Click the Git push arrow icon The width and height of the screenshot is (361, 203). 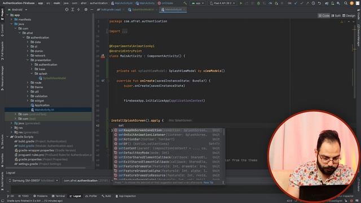pyautogui.click(x=307, y=3)
